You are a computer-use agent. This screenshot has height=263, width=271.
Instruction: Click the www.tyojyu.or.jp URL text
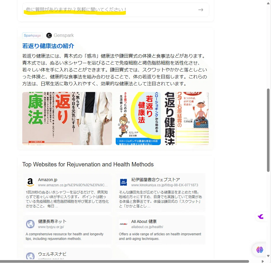click(51, 227)
